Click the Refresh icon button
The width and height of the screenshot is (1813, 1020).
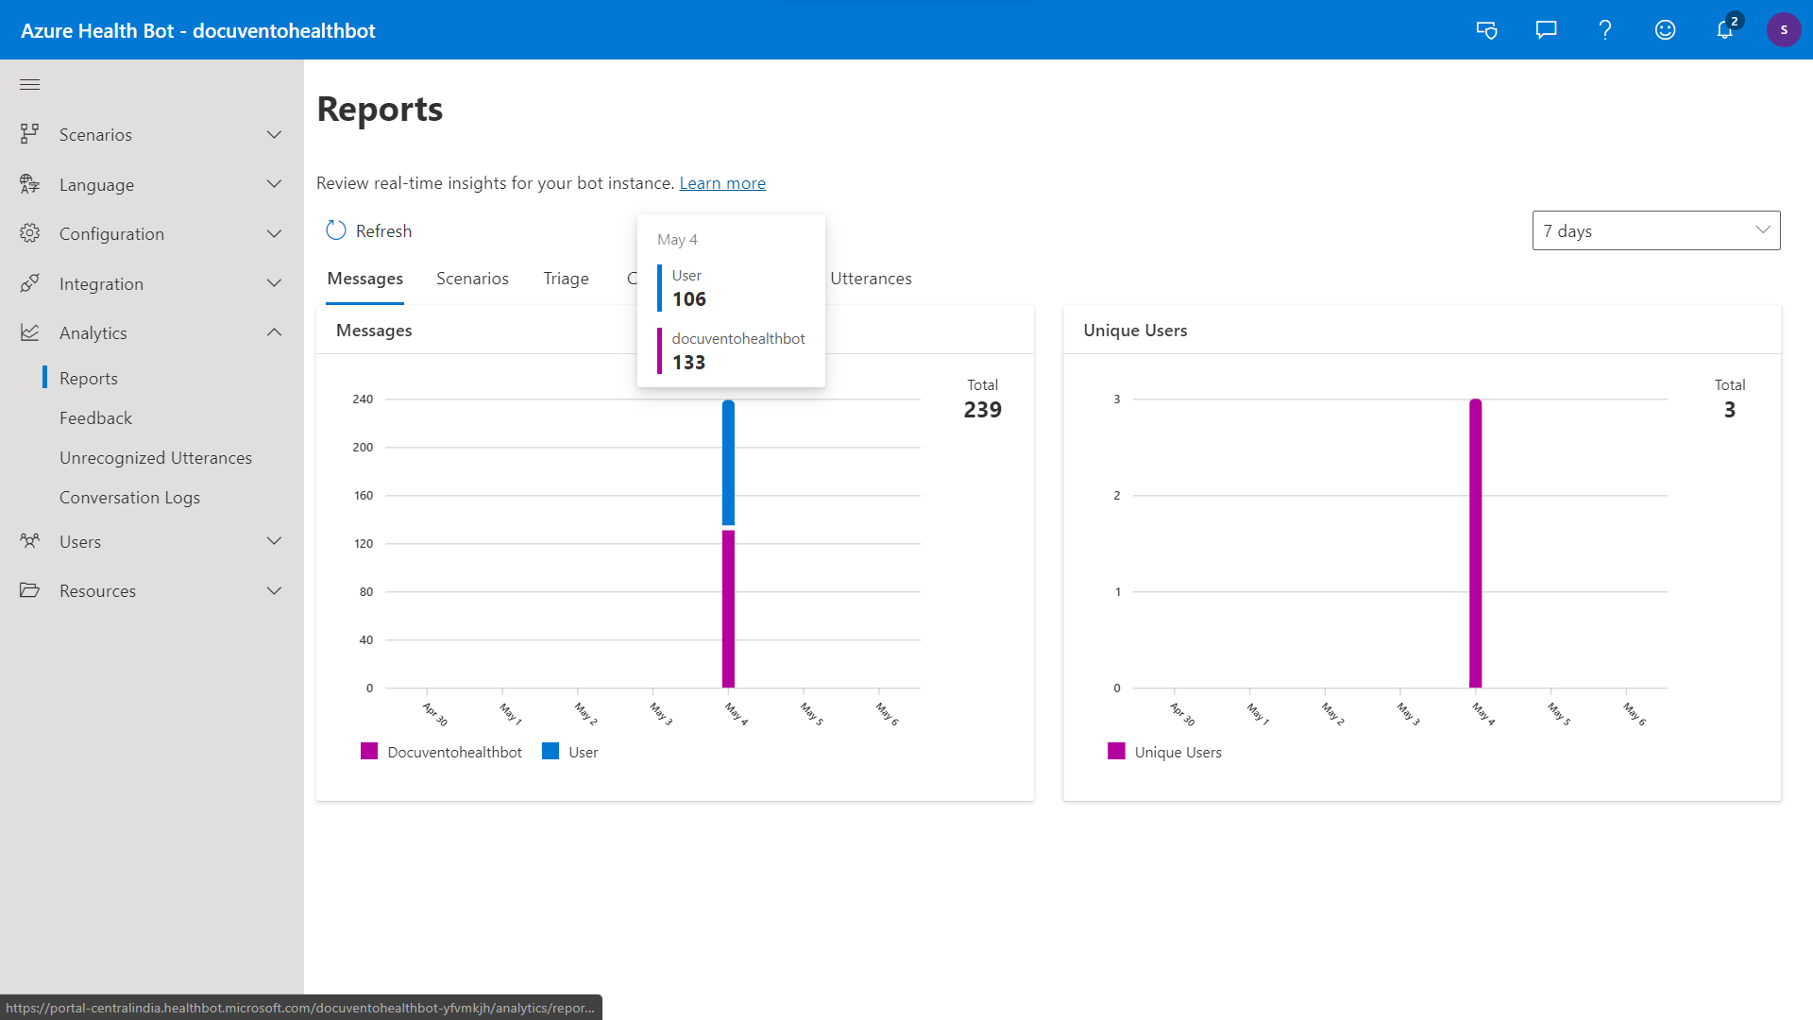coord(336,230)
